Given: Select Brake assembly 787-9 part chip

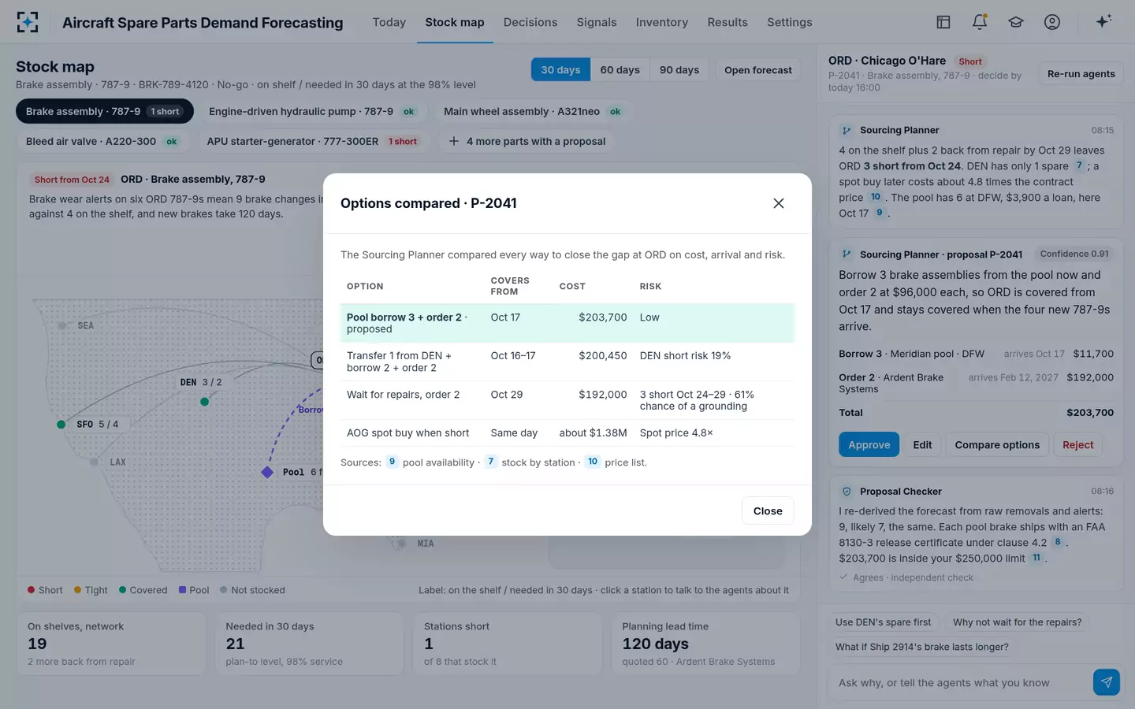Looking at the screenshot, I should click(105, 111).
